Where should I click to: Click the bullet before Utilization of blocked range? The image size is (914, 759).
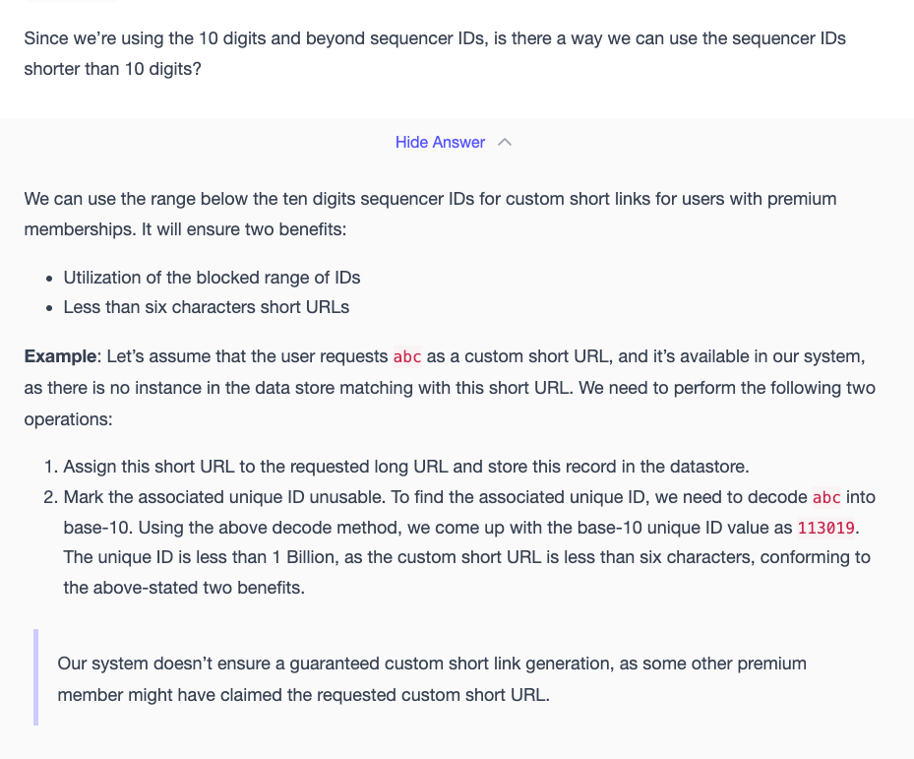(x=49, y=279)
